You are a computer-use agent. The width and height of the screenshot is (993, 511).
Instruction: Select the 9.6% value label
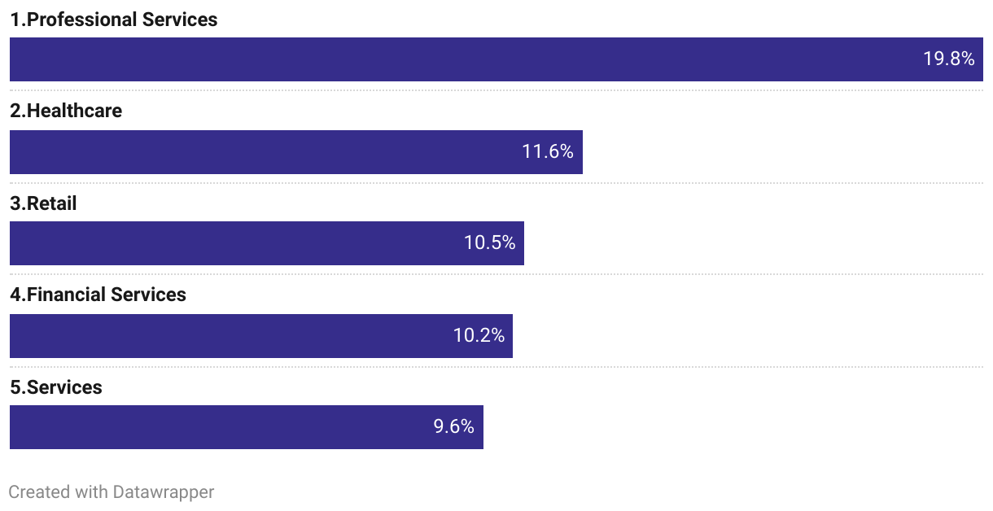[x=454, y=426]
